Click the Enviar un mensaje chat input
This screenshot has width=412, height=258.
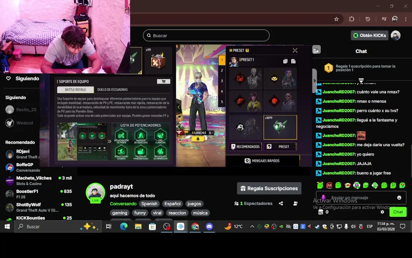coord(361,197)
